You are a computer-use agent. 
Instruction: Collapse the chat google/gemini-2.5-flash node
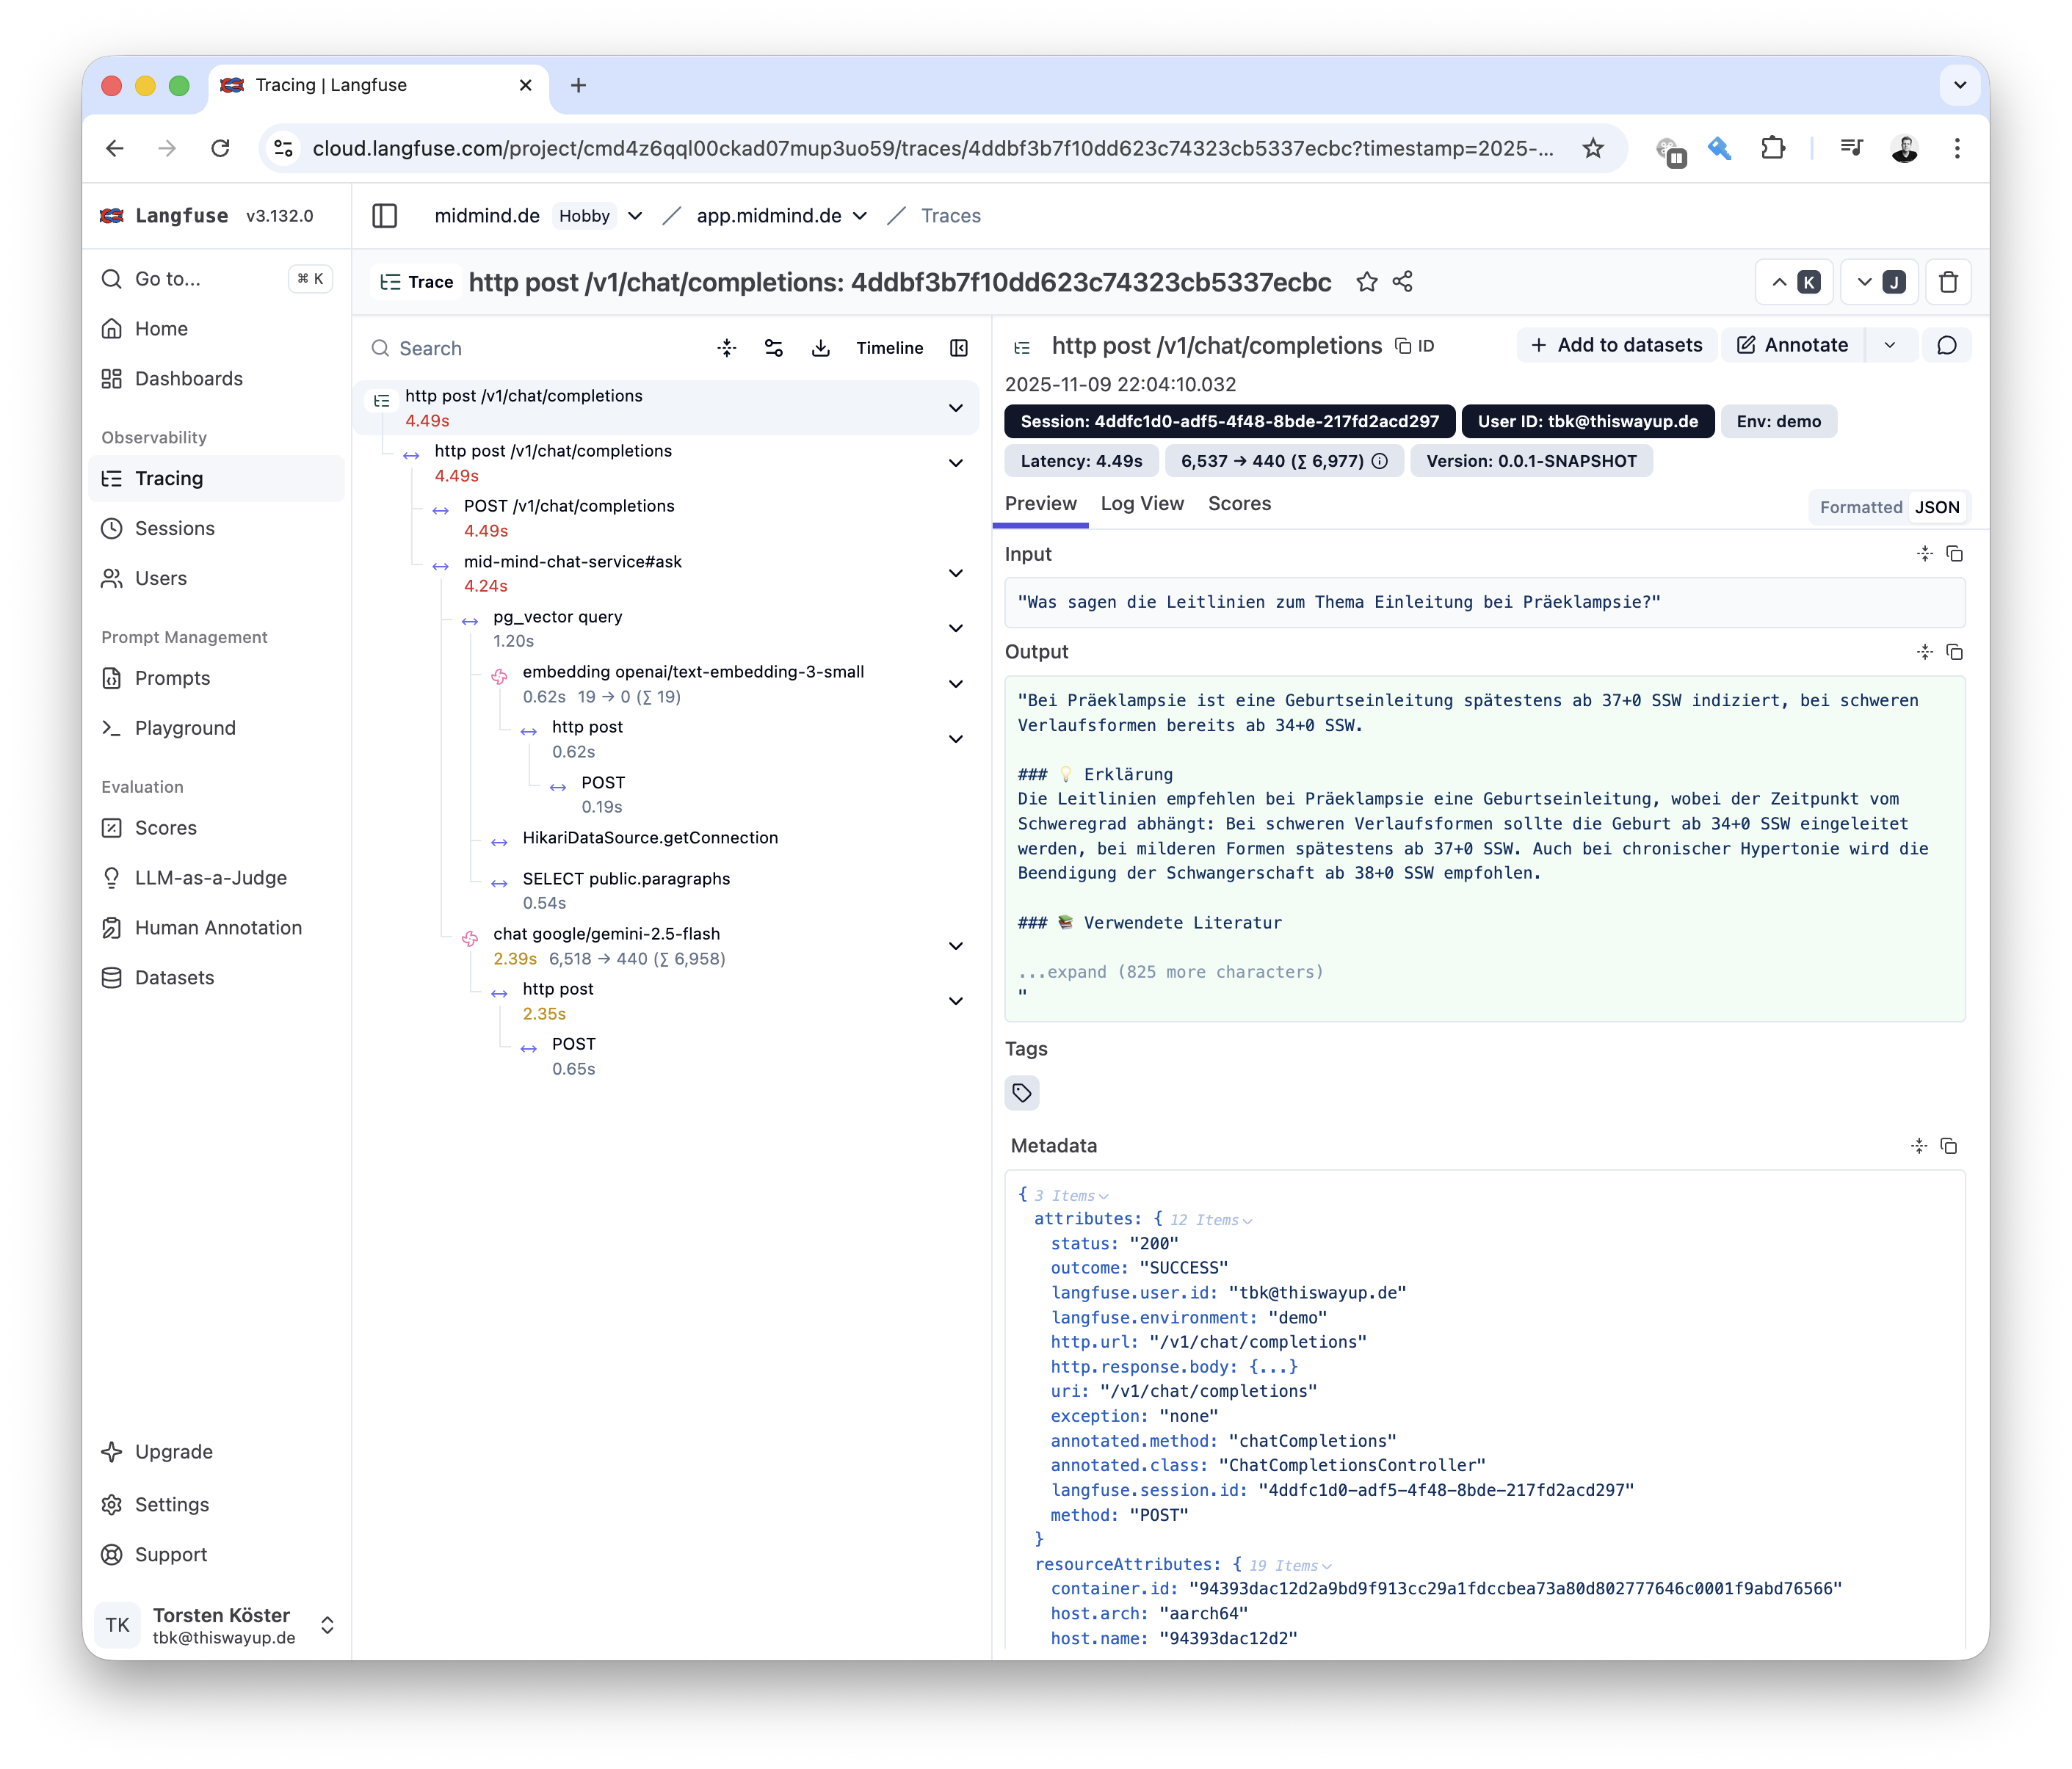click(x=955, y=946)
